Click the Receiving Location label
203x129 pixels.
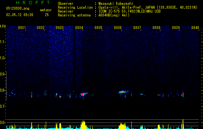tap(75, 7)
